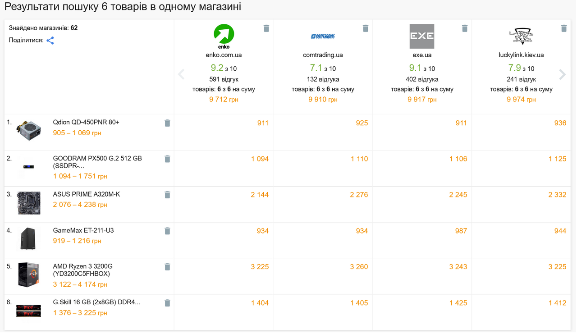The height and width of the screenshot is (334, 577).
Task: Remove exe.ua store using trash icon
Action: click(465, 28)
